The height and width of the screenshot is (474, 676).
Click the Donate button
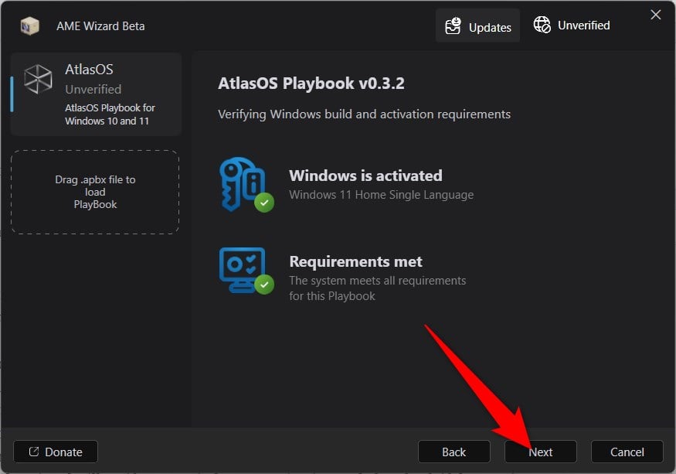56,452
